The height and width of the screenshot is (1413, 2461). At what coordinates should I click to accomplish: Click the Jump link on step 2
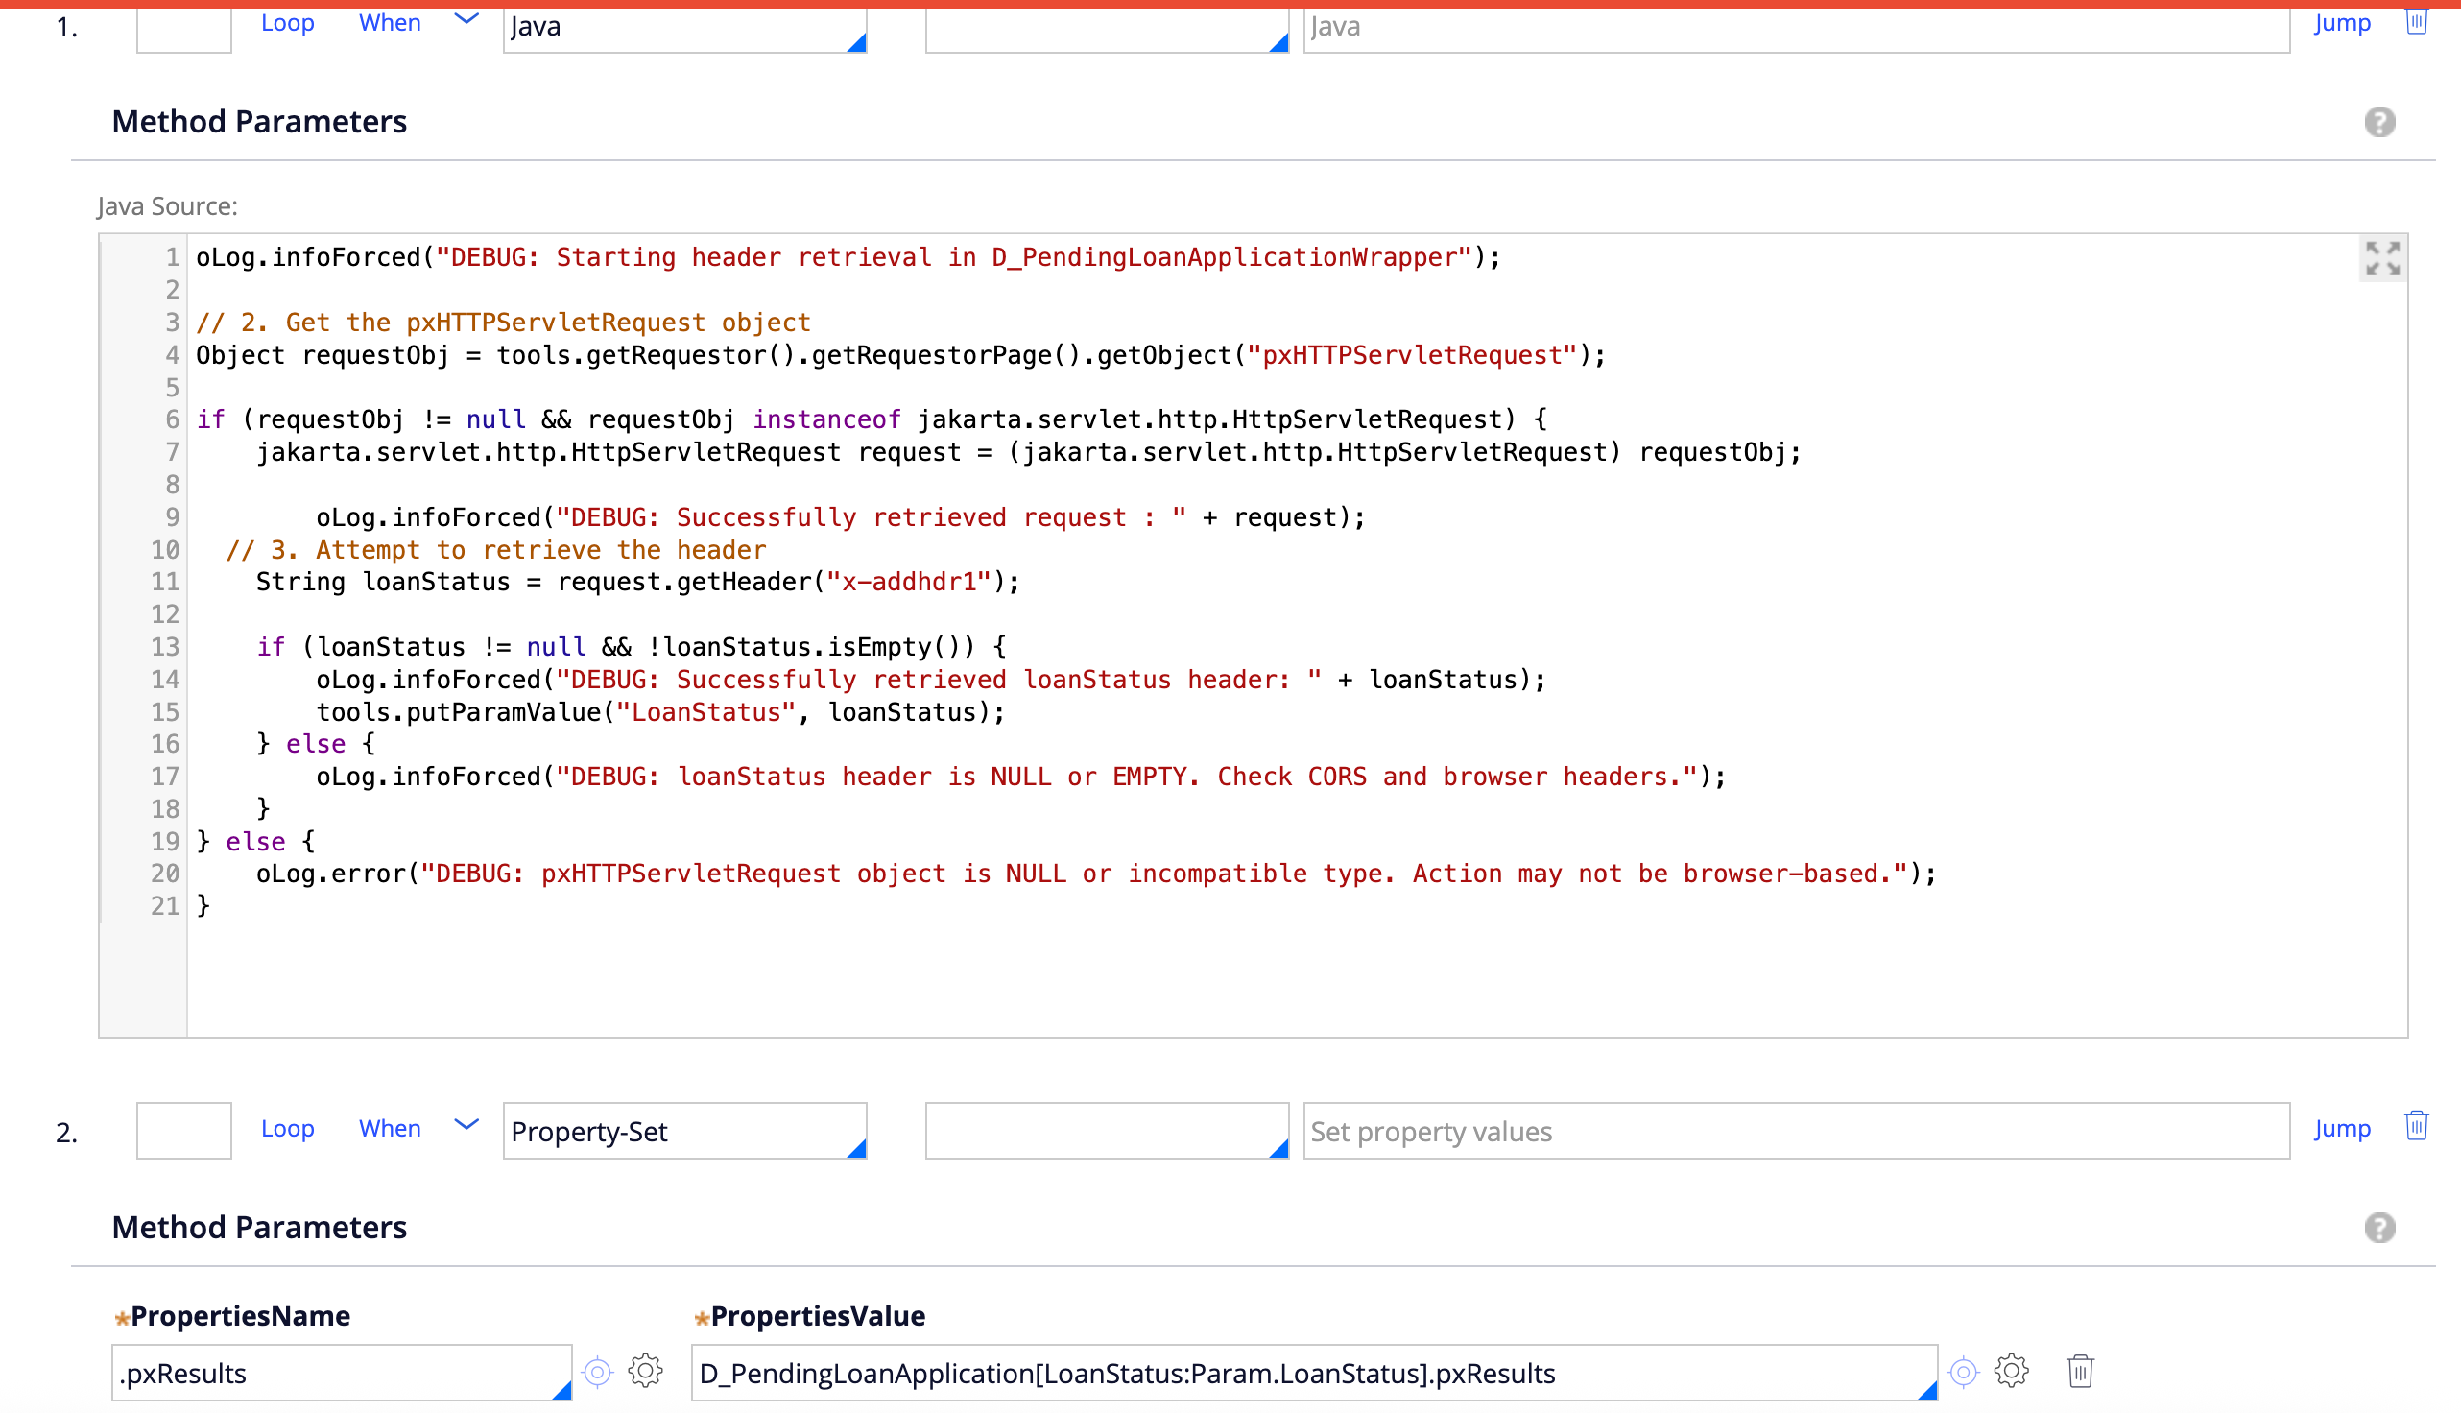click(x=2341, y=1129)
